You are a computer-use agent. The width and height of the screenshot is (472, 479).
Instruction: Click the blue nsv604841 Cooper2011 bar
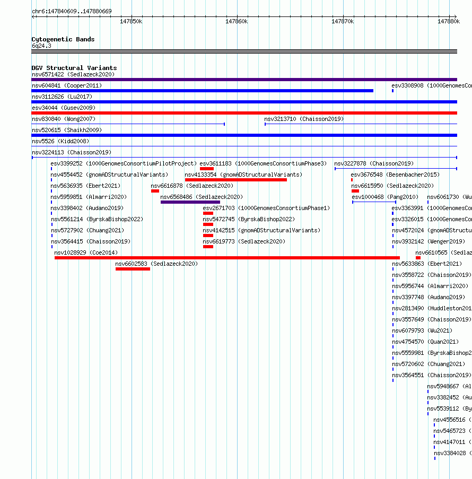pos(202,91)
